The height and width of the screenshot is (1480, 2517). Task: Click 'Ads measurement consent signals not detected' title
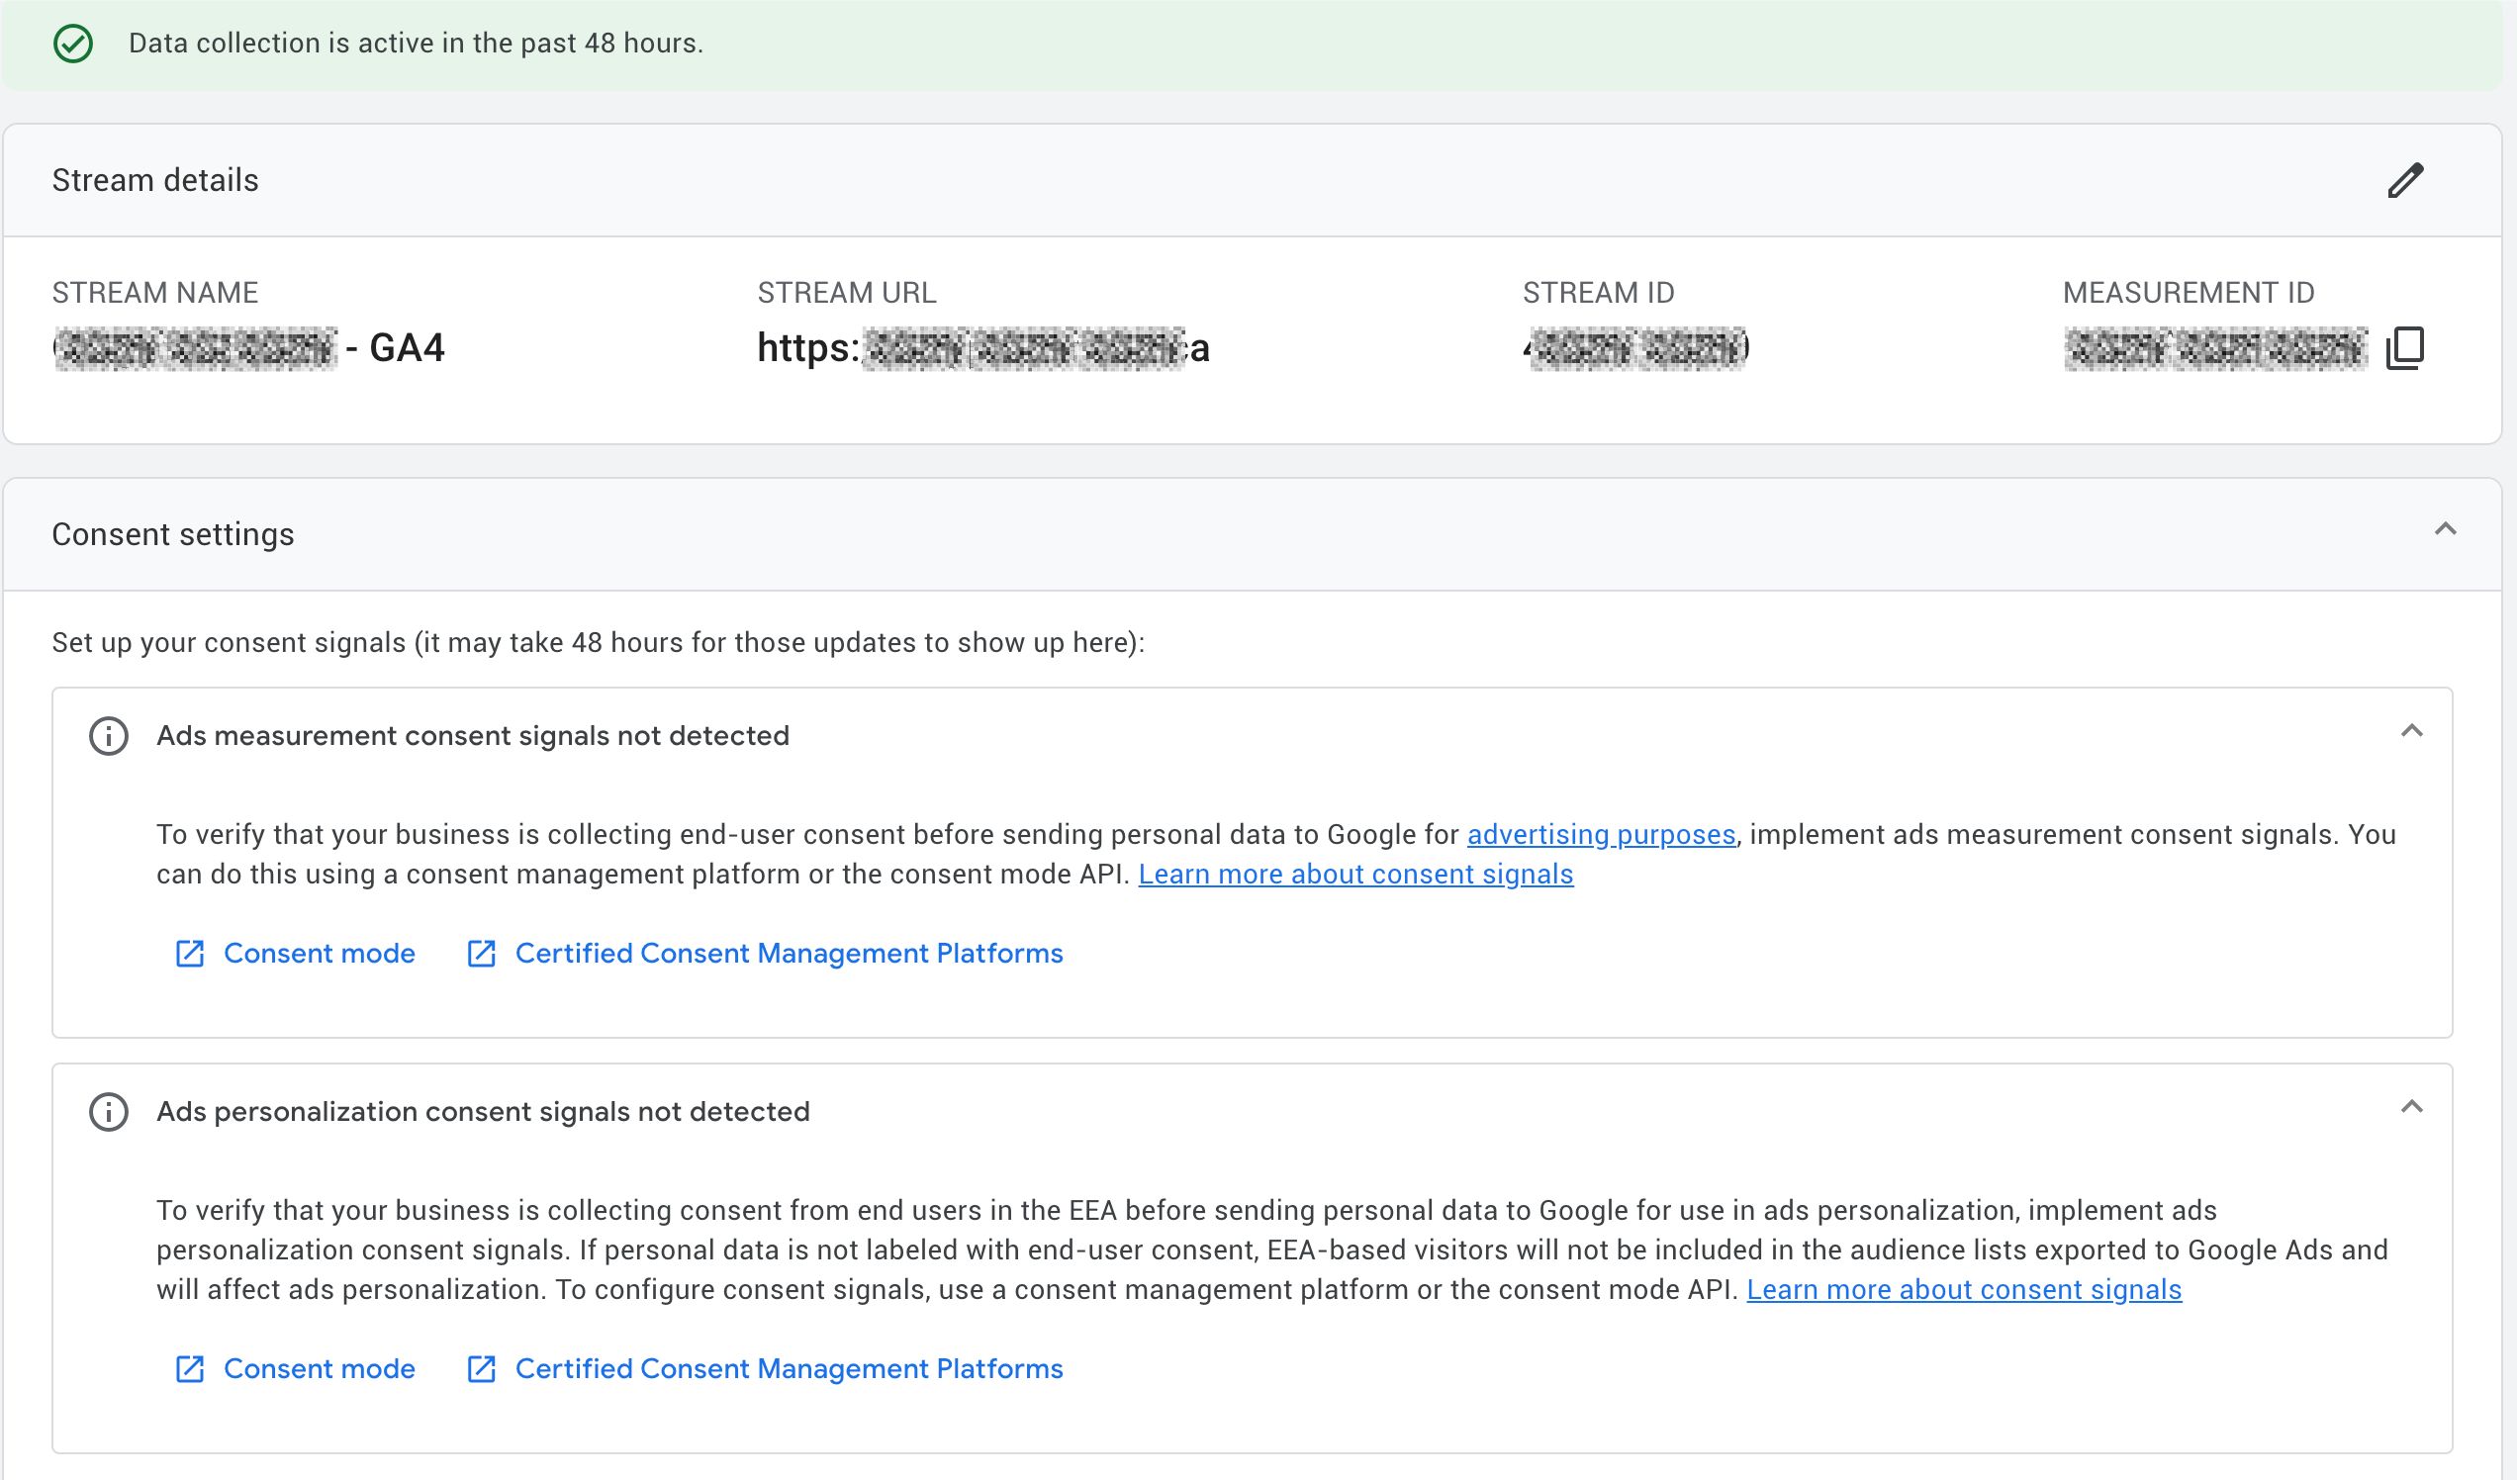(x=473, y=736)
